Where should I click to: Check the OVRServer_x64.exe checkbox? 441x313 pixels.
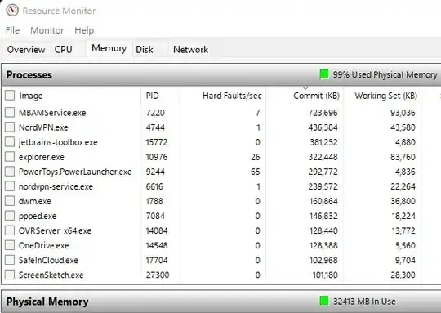point(10,230)
